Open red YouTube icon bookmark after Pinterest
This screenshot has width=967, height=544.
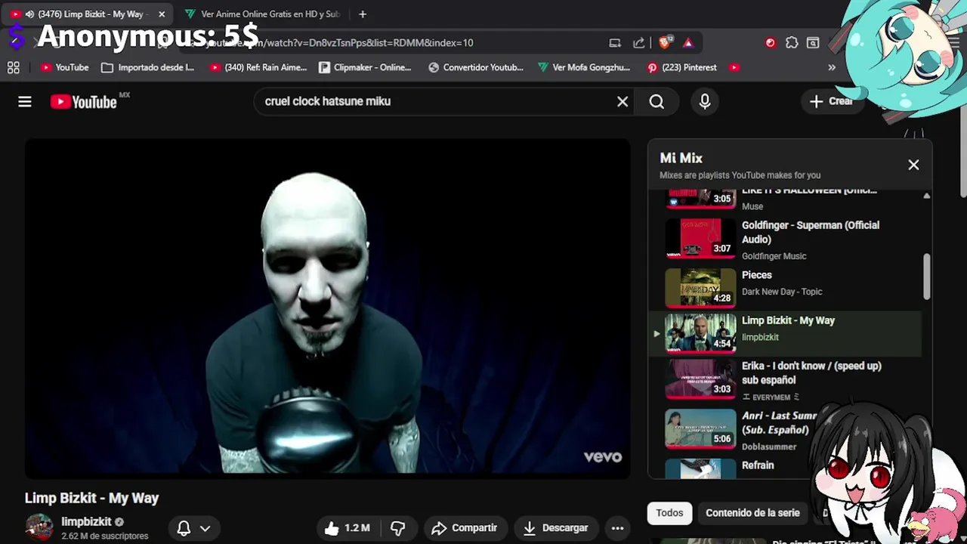point(734,67)
